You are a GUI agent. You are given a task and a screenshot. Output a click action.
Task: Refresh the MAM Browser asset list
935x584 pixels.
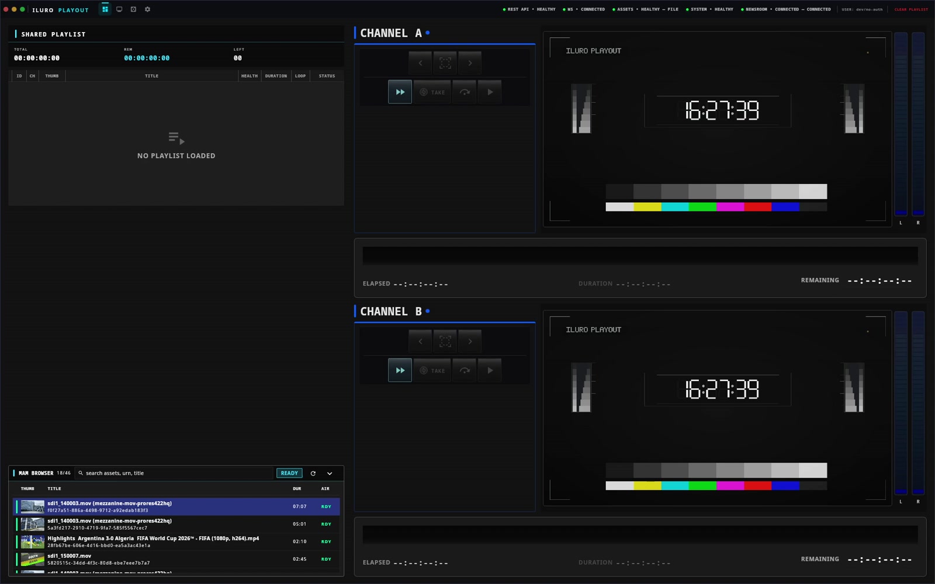coord(313,474)
